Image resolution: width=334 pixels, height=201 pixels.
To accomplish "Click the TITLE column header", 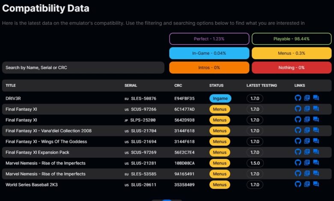I will point(11,86).
